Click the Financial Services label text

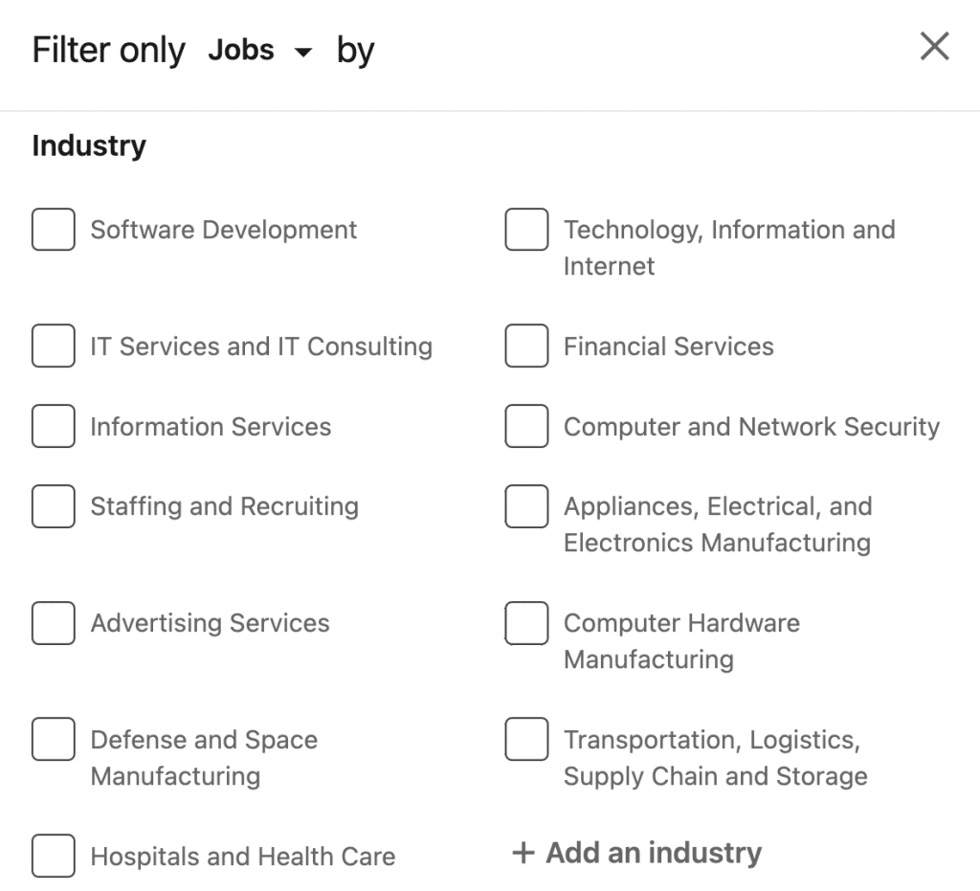point(668,346)
